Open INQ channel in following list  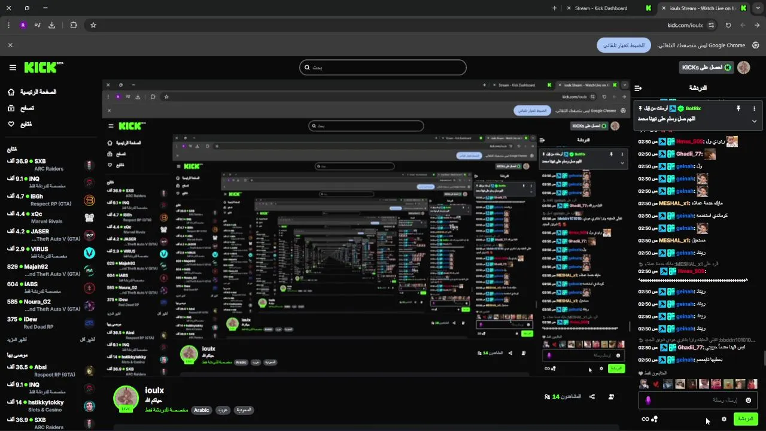tap(50, 182)
